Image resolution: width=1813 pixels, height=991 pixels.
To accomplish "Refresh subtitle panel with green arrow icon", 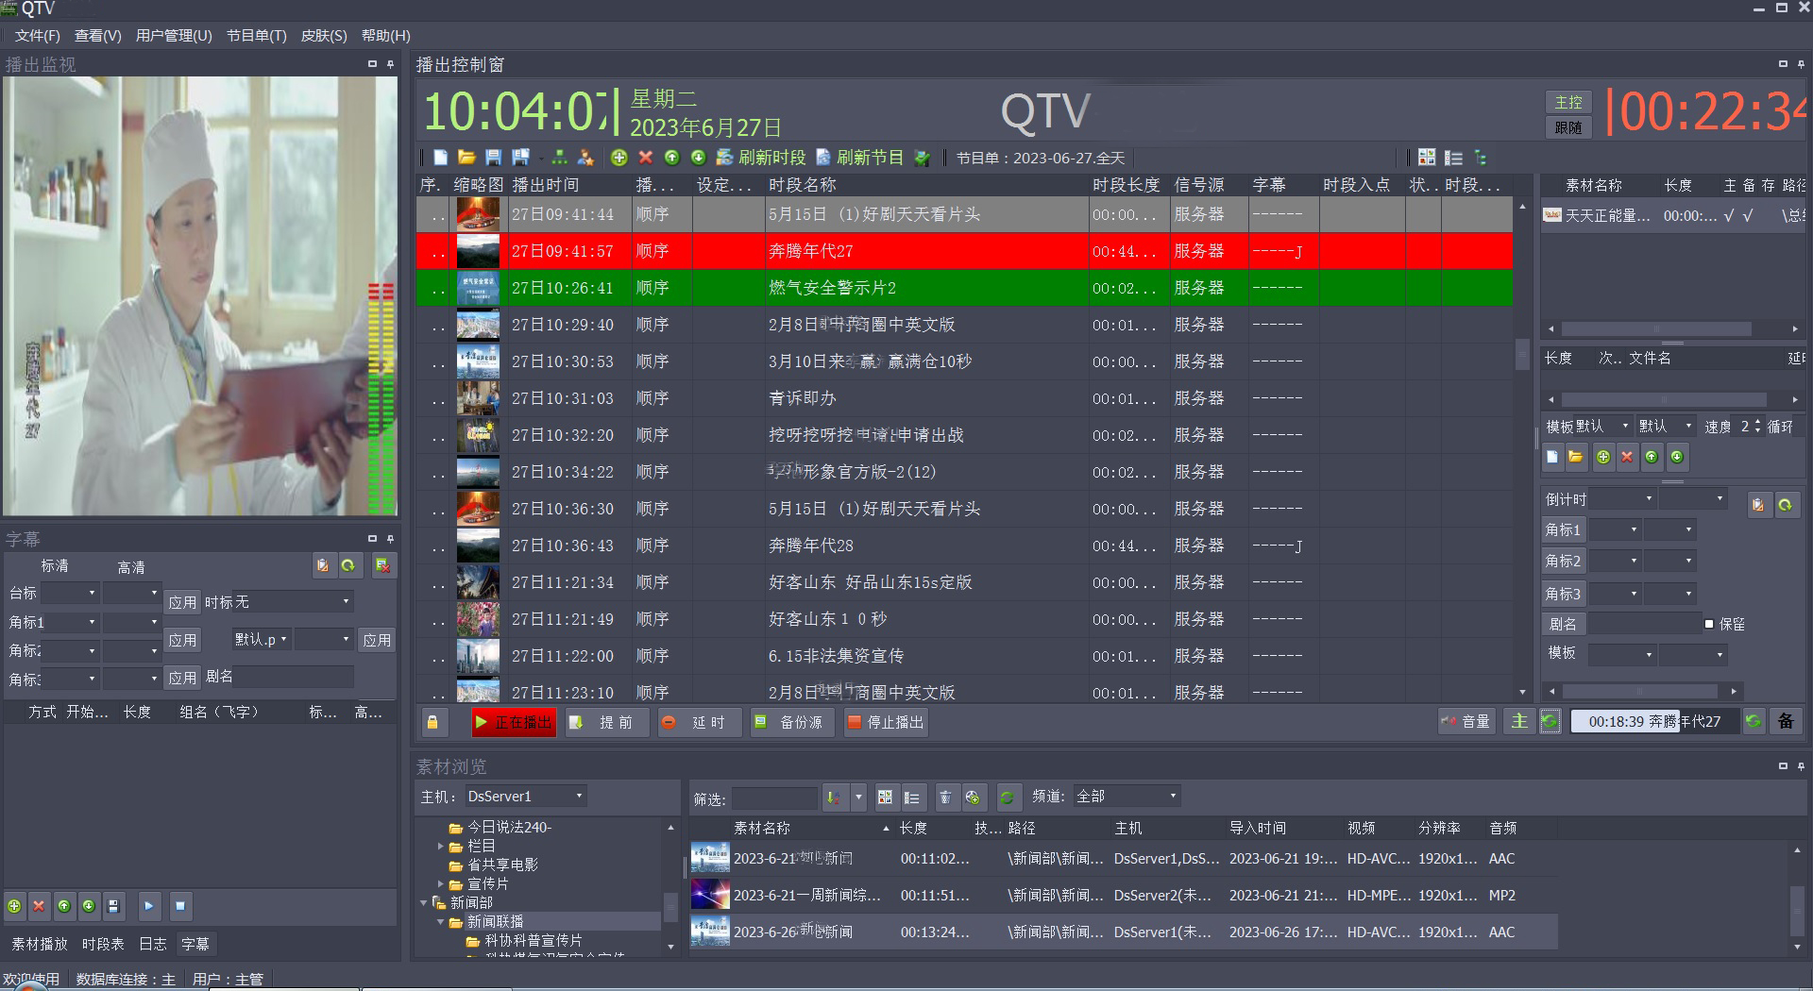I will [348, 565].
